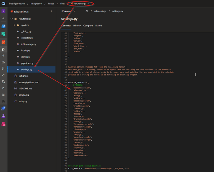Click the PY icon of setup.py
The image size is (214, 172).
[16, 101]
